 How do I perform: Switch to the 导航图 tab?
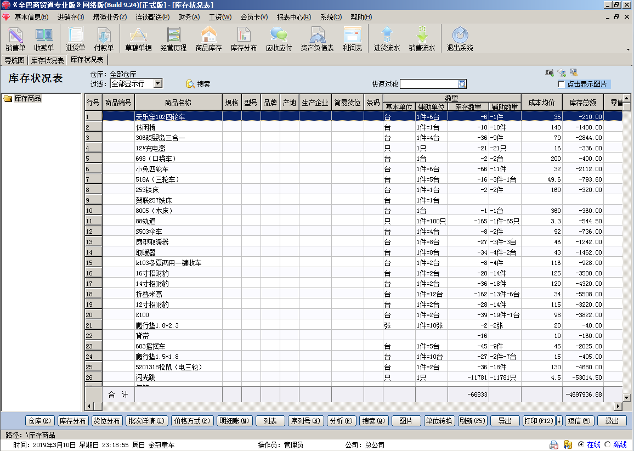pos(14,60)
